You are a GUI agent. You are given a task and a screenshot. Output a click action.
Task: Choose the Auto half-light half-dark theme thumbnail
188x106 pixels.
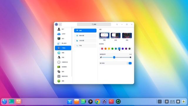tap(115, 35)
